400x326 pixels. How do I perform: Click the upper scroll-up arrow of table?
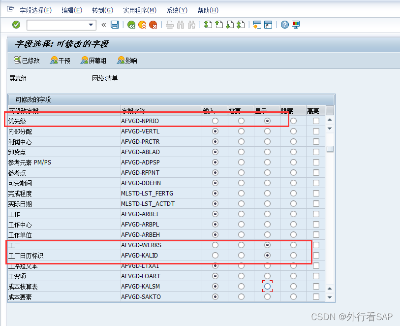tap(330, 120)
